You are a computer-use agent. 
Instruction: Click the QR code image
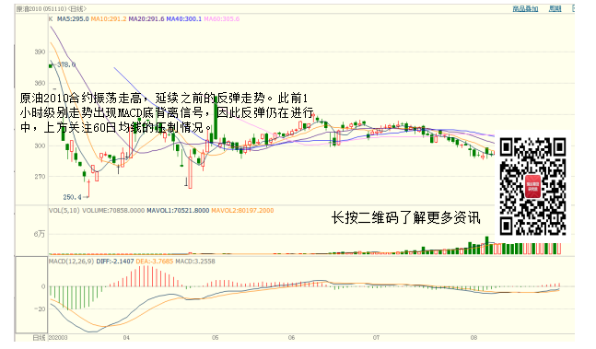click(533, 186)
